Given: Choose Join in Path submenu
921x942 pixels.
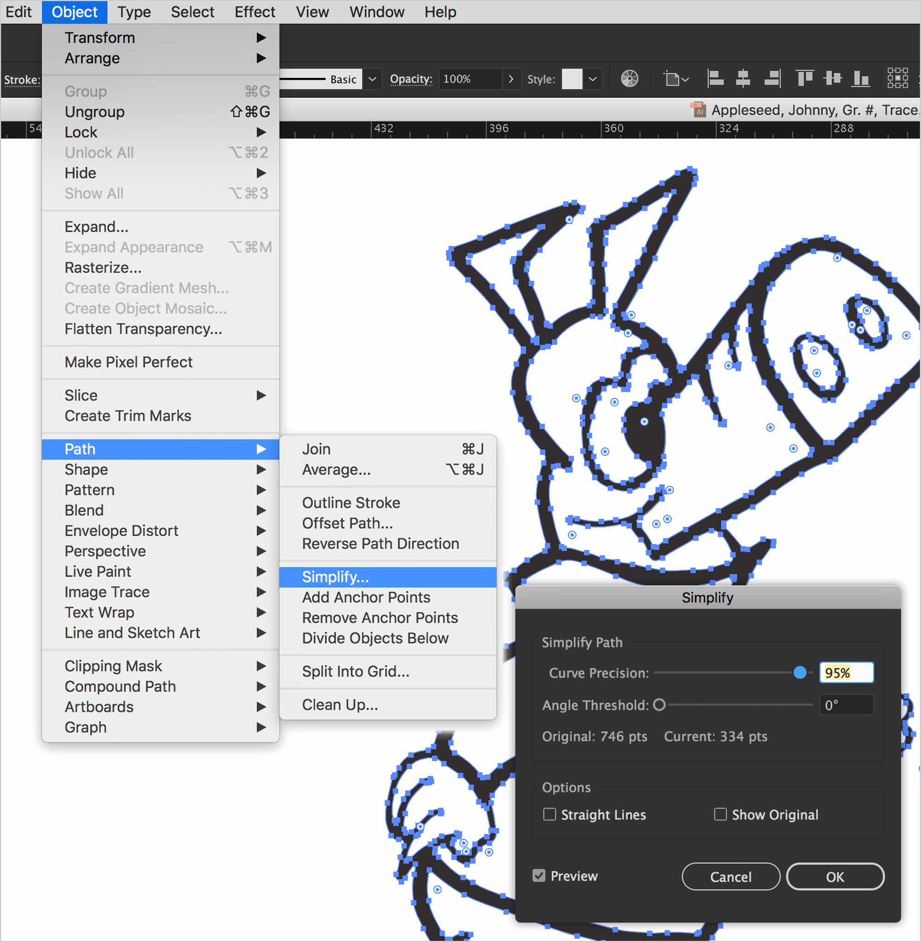Looking at the screenshot, I should click(x=388, y=449).
